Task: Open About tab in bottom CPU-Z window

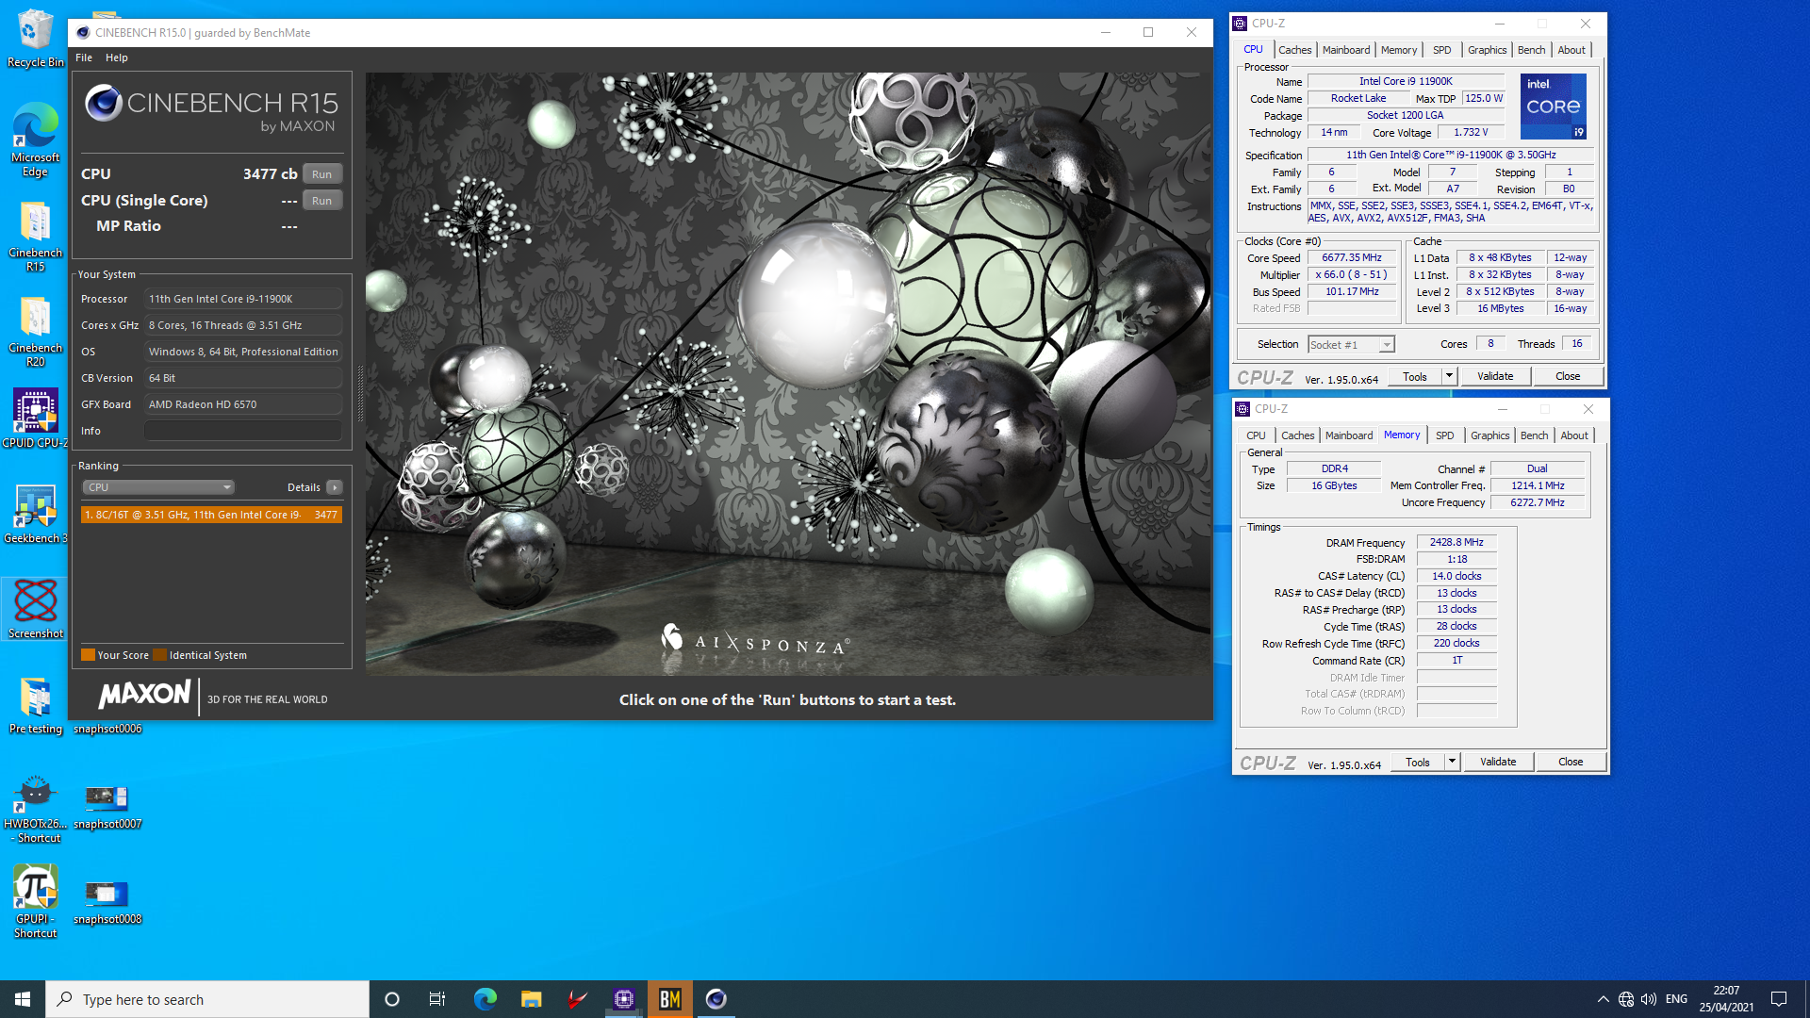Action: pyautogui.click(x=1574, y=435)
